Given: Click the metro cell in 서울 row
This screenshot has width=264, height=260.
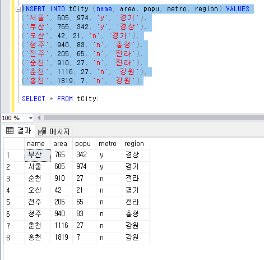Looking at the screenshot, I should 109,167.
